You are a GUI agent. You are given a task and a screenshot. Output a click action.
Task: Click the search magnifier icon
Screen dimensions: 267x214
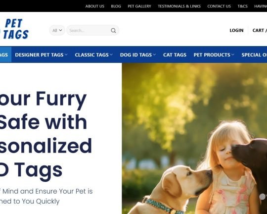113,31
